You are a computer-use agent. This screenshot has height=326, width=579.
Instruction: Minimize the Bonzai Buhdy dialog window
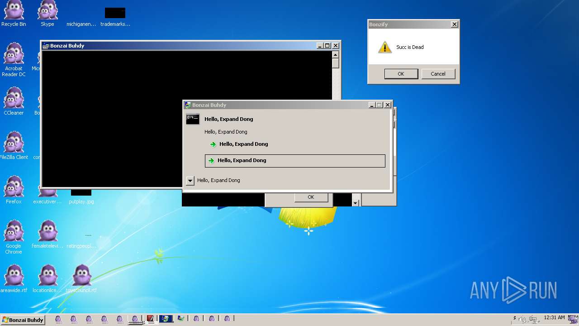tap(372, 105)
